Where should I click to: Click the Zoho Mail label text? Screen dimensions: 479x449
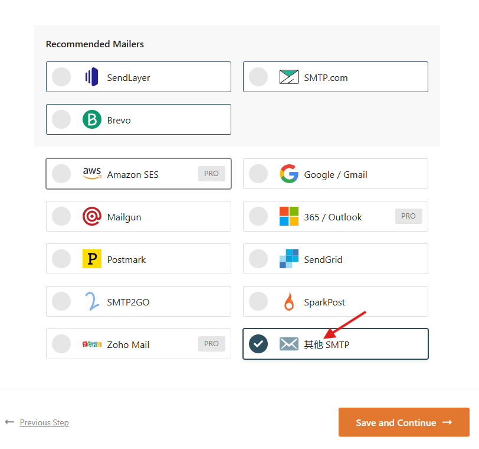click(x=129, y=344)
